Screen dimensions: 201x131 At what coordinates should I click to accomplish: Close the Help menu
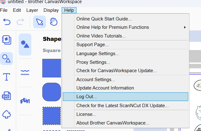point(69,10)
